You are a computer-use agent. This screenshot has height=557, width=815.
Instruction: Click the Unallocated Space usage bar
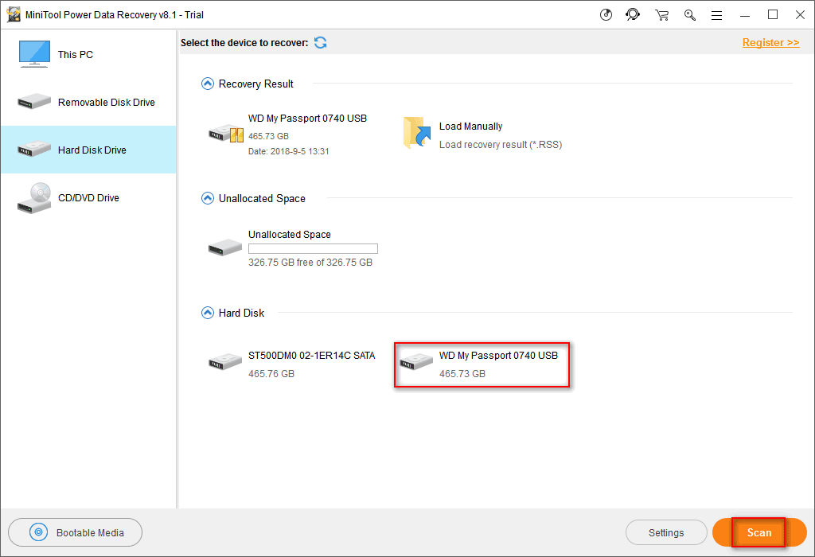click(313, 248)
